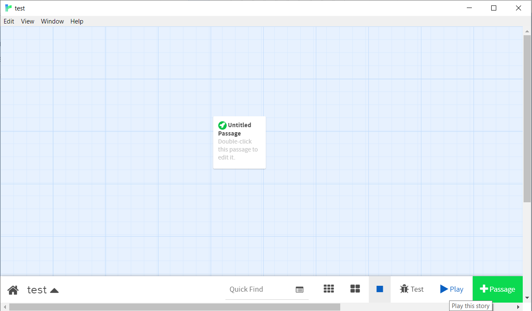Open the test story menu arrow
The image size is (532, 311).
tap(54, 290)
